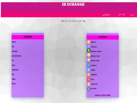Click the Bitcoin: label
The width and height of the screenshot is (137, 103).
tap(93, 42)
